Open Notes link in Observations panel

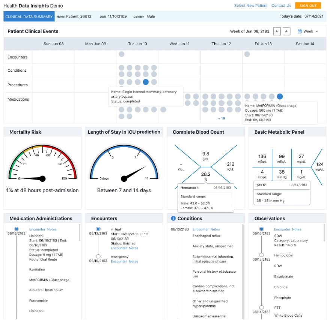[x=297, y=229]
